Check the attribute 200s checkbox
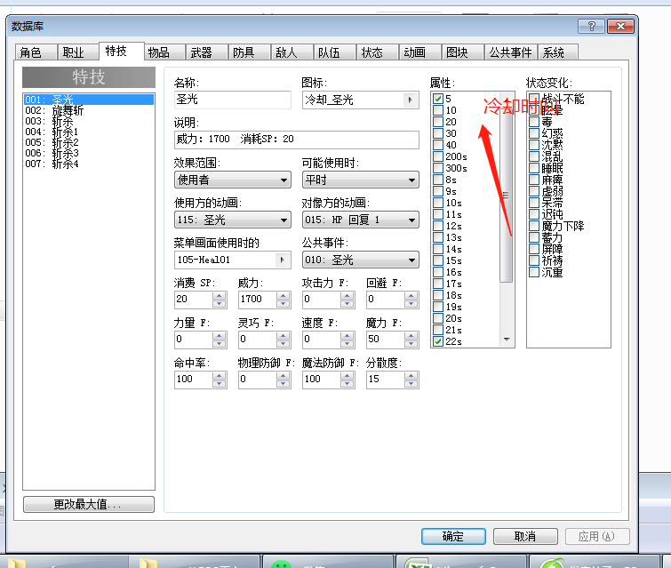Viewport: 671px width, 568px height. (x=438, y=156)
